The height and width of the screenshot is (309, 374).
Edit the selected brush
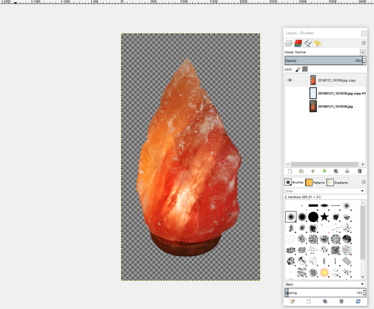(x=292, y=301)
